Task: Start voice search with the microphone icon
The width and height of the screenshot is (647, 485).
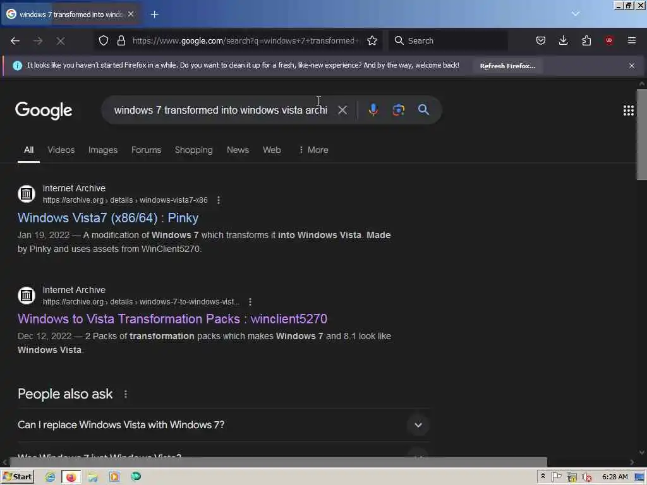Action: (373, 110)
